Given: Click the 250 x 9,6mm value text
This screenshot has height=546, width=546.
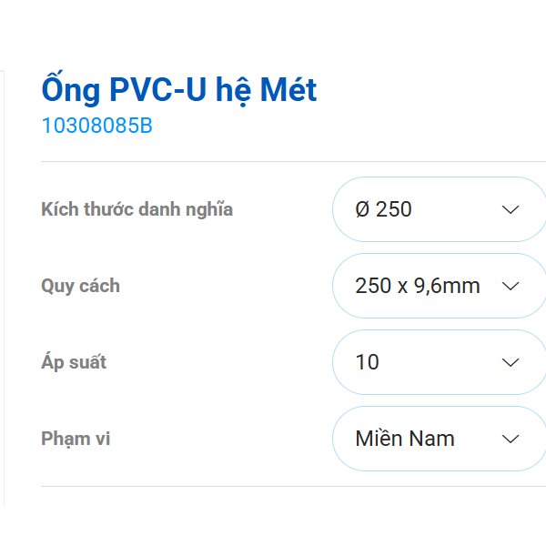Looking at the screenshot, I should coord(418,286).
